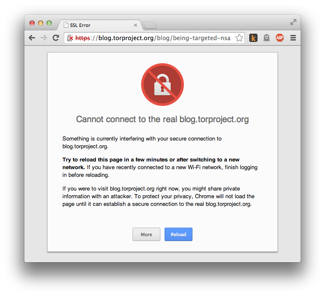Bookmark page with star icon
This screenshot has height=296, width=325.
(239, 38)
